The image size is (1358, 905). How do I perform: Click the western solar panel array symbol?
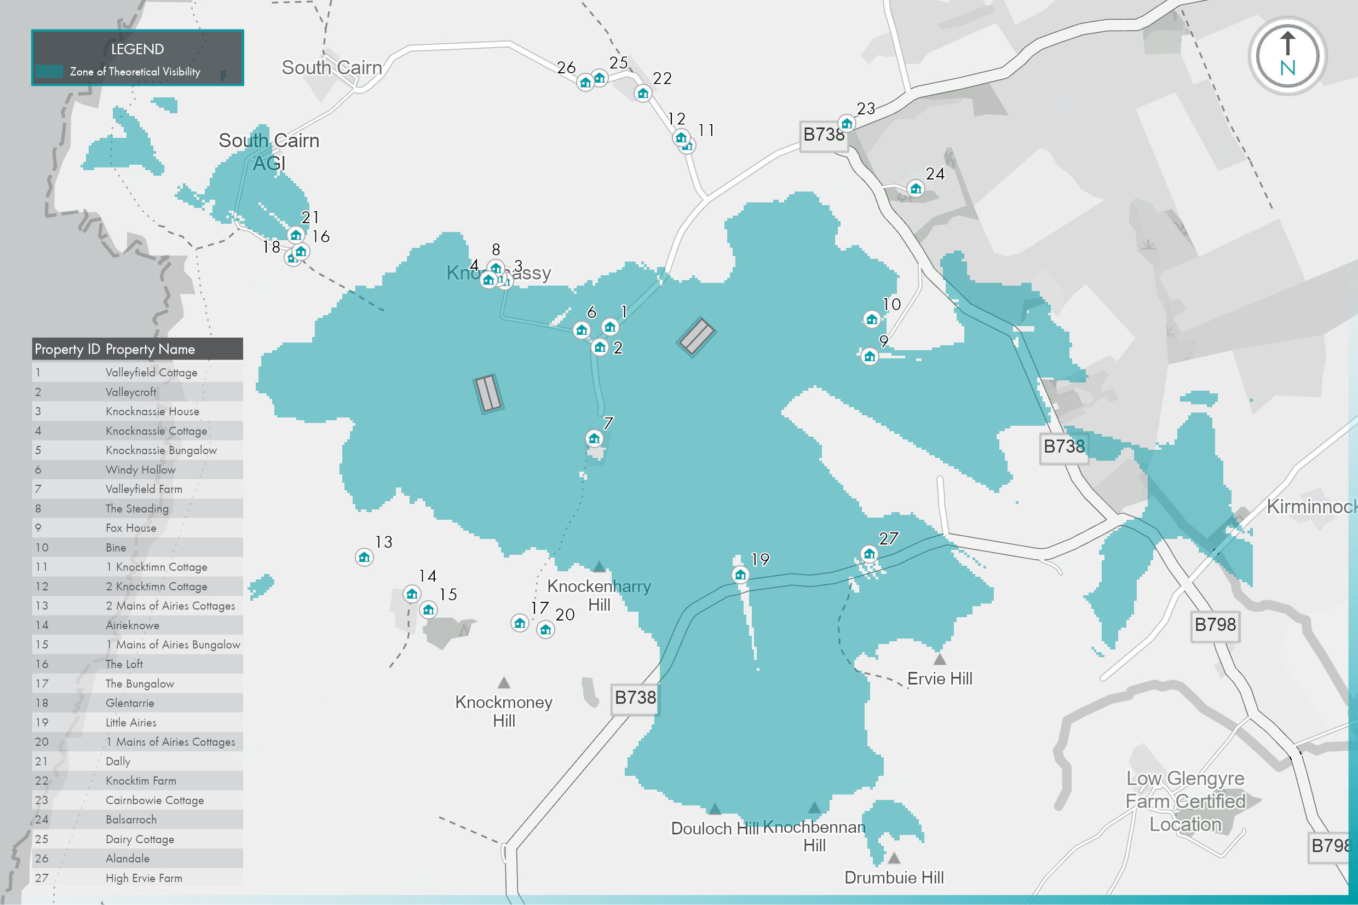pos(488,393)
